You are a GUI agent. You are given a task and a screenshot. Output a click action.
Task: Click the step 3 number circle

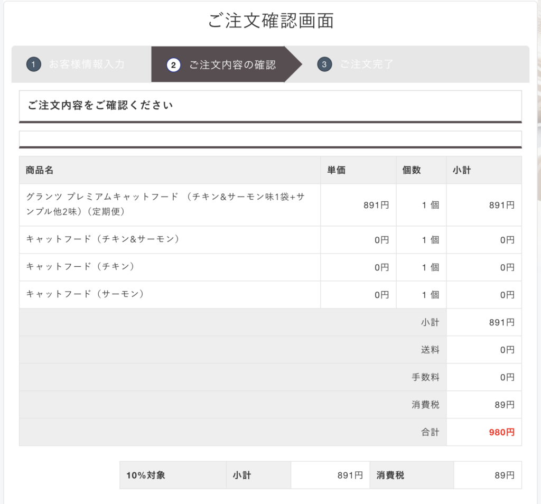click(x=324, y=65)
